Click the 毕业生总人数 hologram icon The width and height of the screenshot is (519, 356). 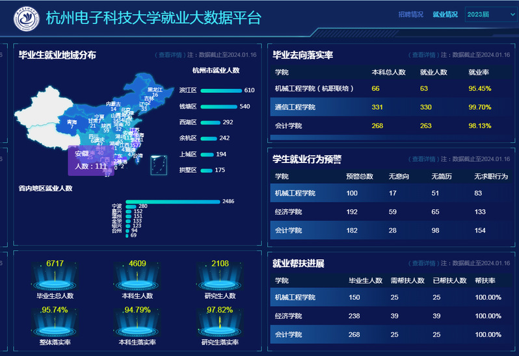click(x=55, y=279)
